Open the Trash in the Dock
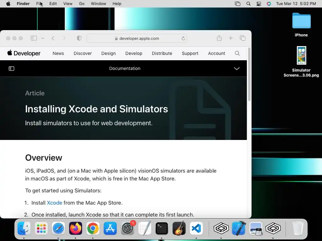The image size is (322, 241). tap(297, 228)
